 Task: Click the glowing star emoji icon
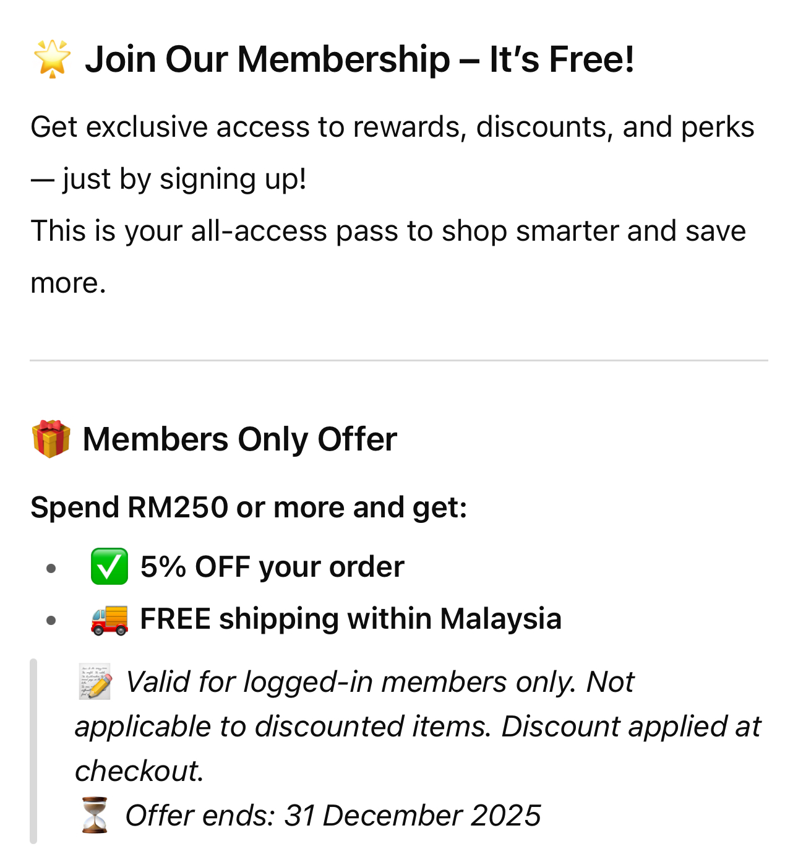pyautogui.click(x=52, y=59)
